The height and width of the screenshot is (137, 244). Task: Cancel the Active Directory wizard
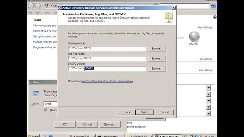[x=165, y=112]
